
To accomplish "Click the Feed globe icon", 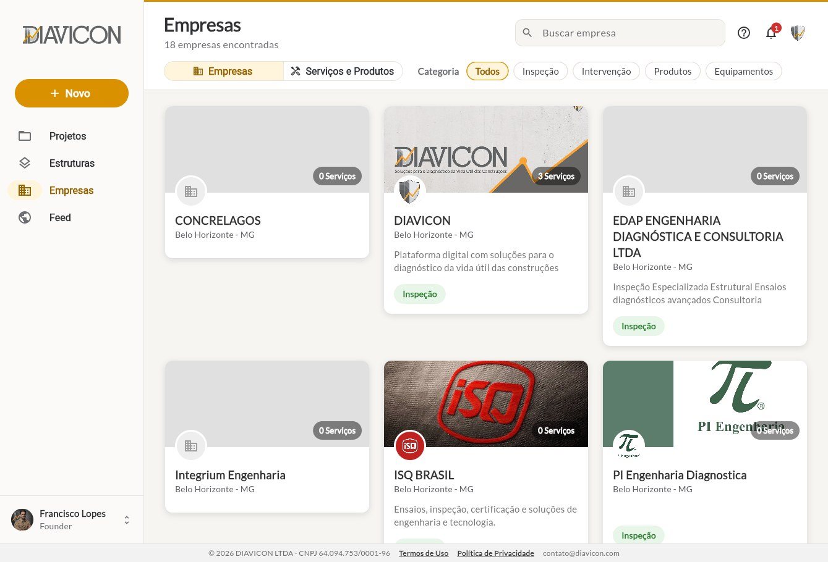I will click(25, 217).
